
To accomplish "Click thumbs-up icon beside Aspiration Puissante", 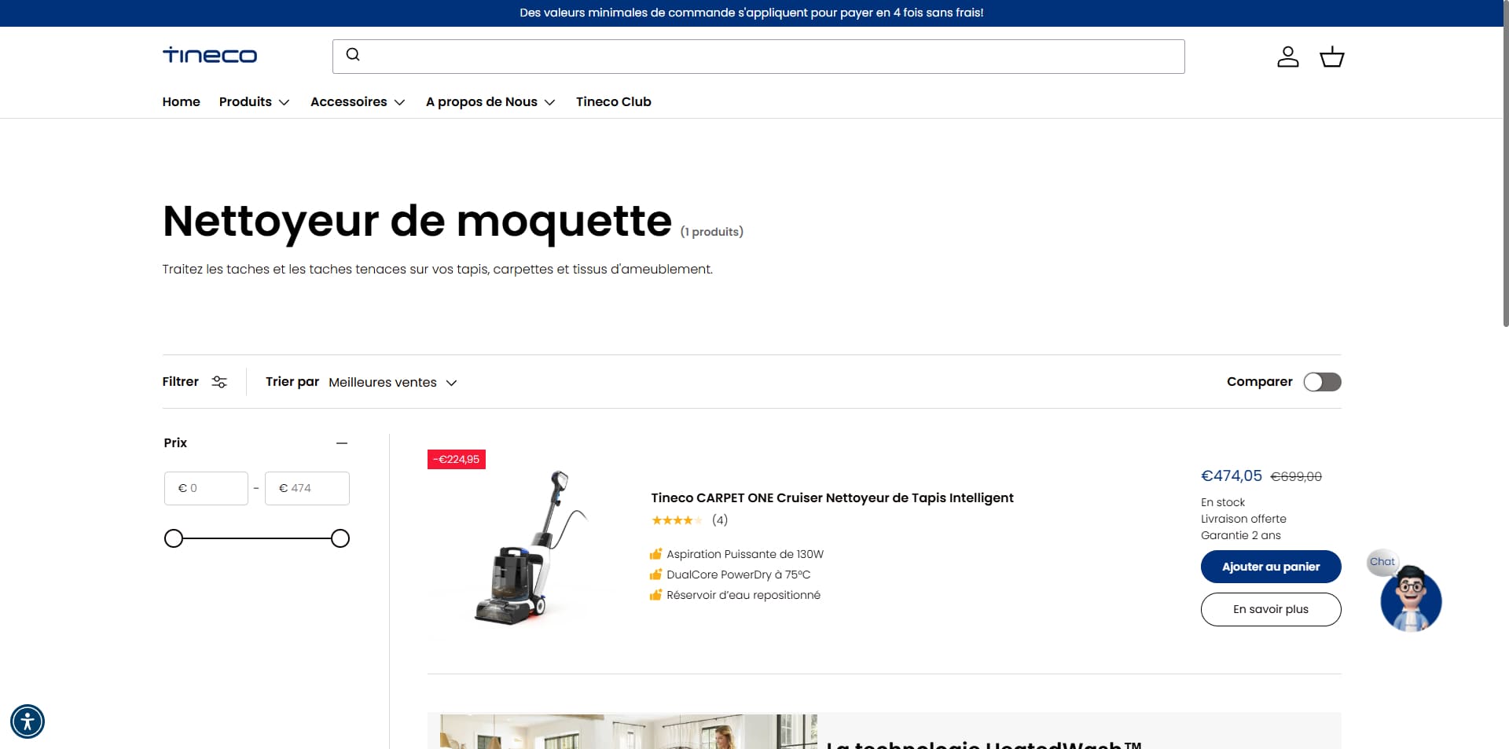I will coord(655,554).
